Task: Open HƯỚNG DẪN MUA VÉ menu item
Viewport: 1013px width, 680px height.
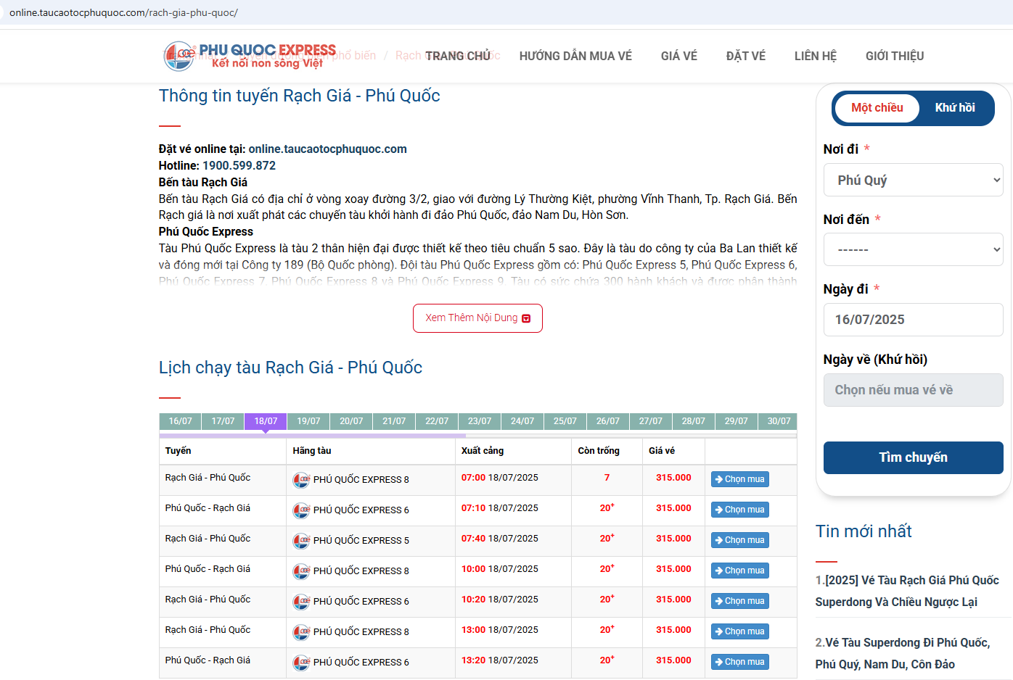Action: 575,56
